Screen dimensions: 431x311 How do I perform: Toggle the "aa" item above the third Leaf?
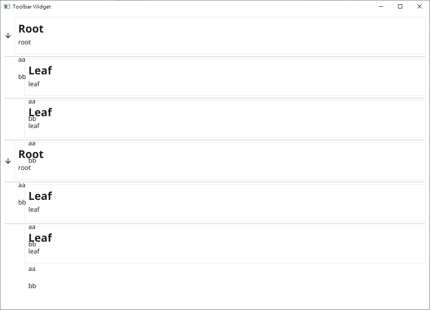pyautogui.click(x=21, y=185)
